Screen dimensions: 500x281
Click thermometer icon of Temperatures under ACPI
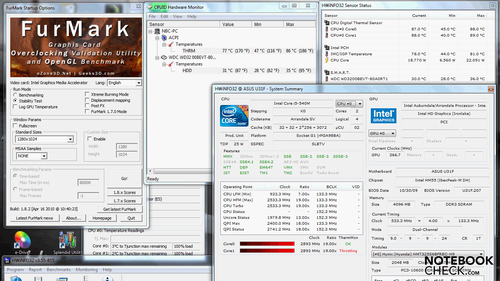[x=171, y=44]
